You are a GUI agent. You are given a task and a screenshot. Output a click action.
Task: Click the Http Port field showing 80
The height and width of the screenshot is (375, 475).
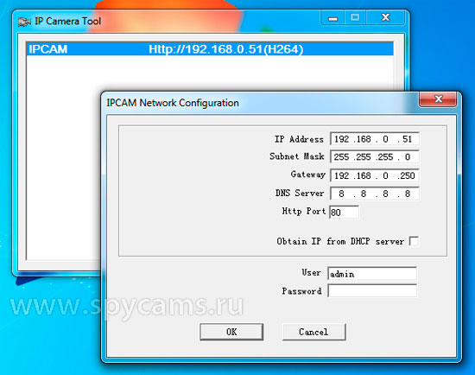pyautogui.click(x=344, y=212)
